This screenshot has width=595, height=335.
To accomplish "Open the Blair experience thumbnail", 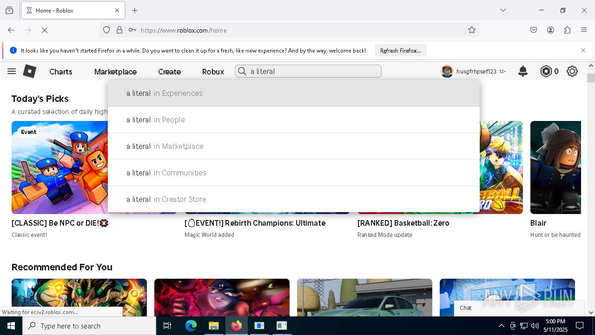I will pyautogui.click(x=555, y=167).
